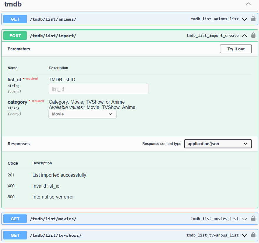Click 'Internal server error' description
The image size is (259, 243).
53,197
